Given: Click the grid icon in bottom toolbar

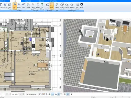Looking at the screenshot, I should point(65,94).
